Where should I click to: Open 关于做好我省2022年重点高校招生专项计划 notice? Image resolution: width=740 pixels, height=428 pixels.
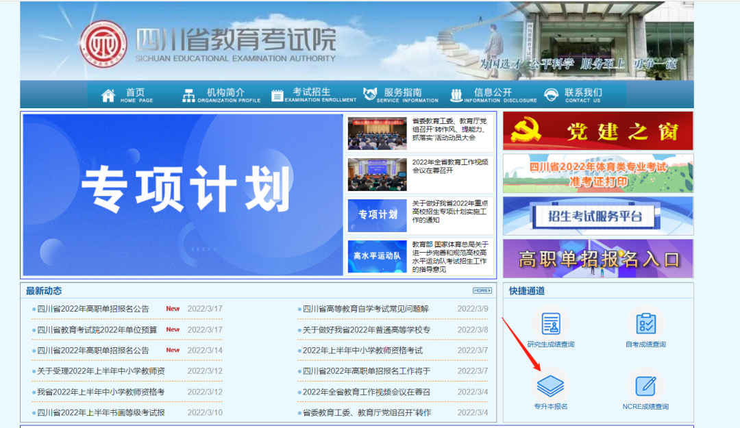click(450, 212)
